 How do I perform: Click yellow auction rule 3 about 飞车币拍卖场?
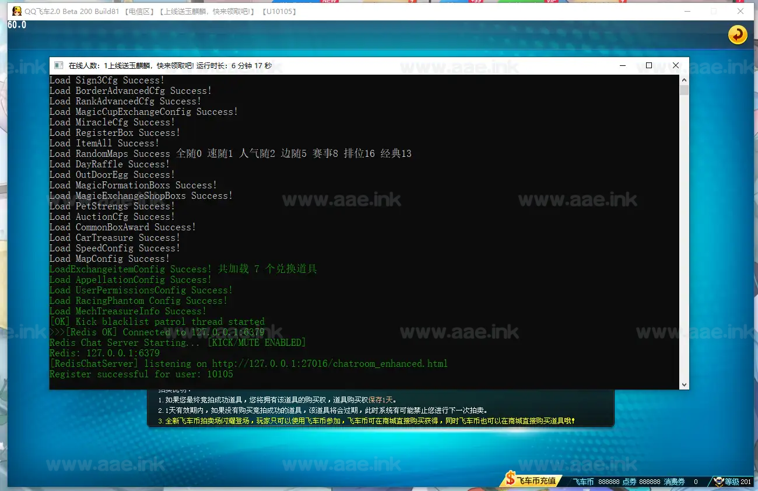tap(366, 421)
